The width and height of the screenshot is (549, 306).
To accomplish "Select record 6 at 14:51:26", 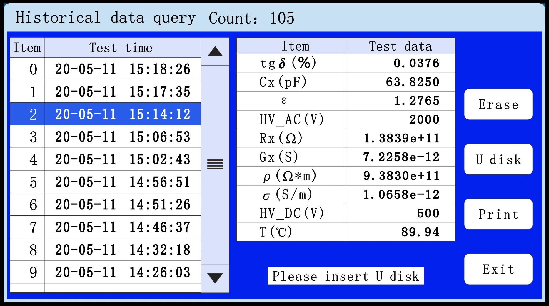I will point(106,204).
